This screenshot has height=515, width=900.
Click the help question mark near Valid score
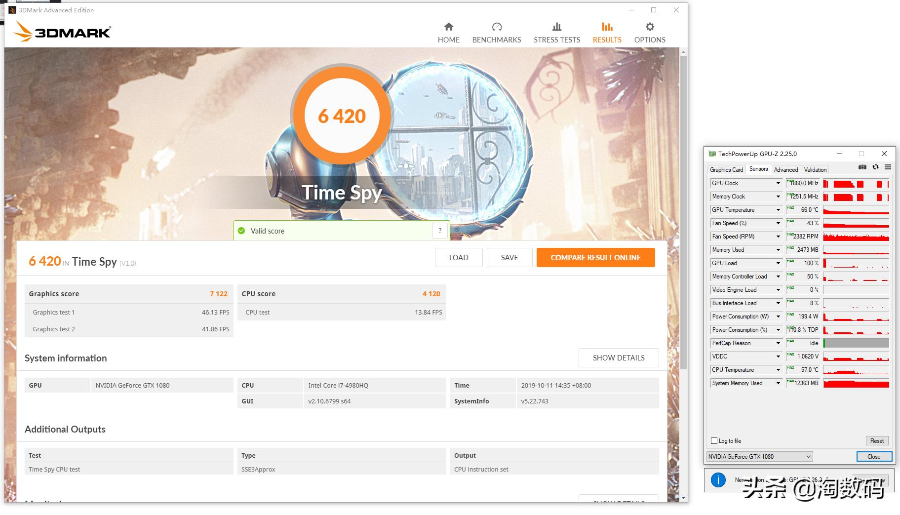[439, 230]
